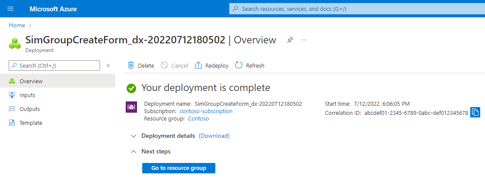
Task: Click the trash can Delete icon
Action: (x=131, y=65)
